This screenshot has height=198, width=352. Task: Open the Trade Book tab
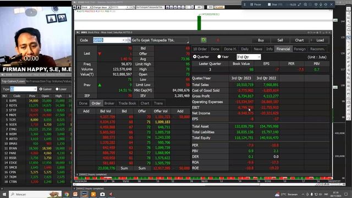tap(127, 103)
